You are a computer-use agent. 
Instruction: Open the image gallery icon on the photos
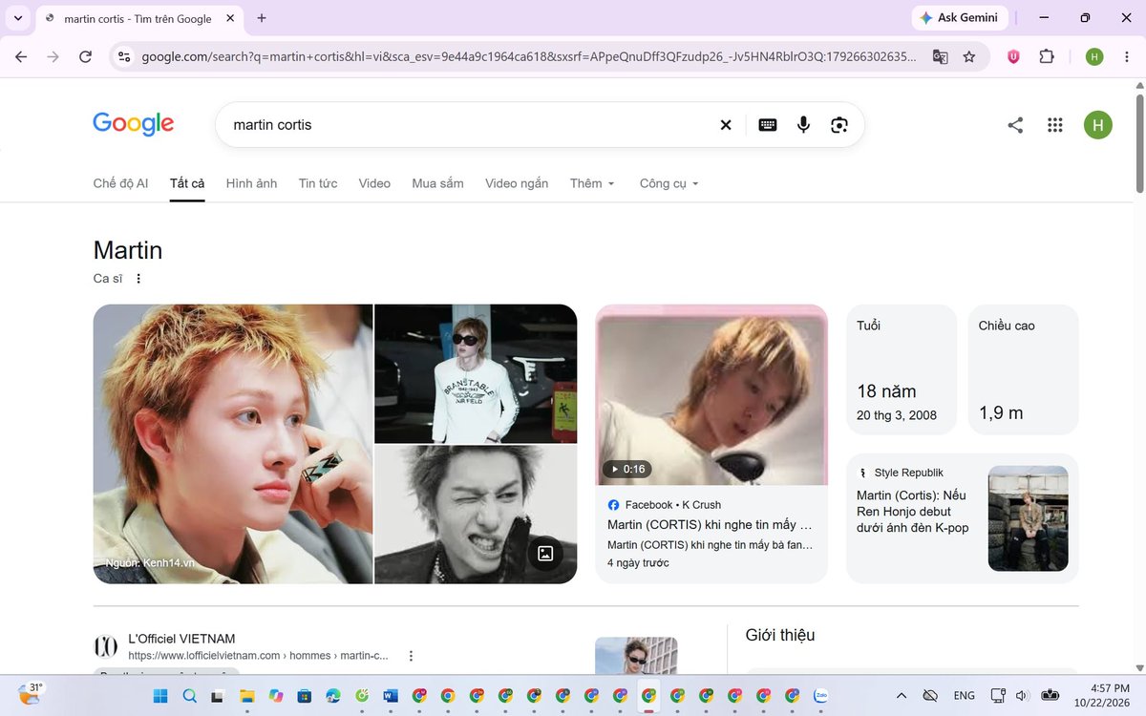(545, 554)
